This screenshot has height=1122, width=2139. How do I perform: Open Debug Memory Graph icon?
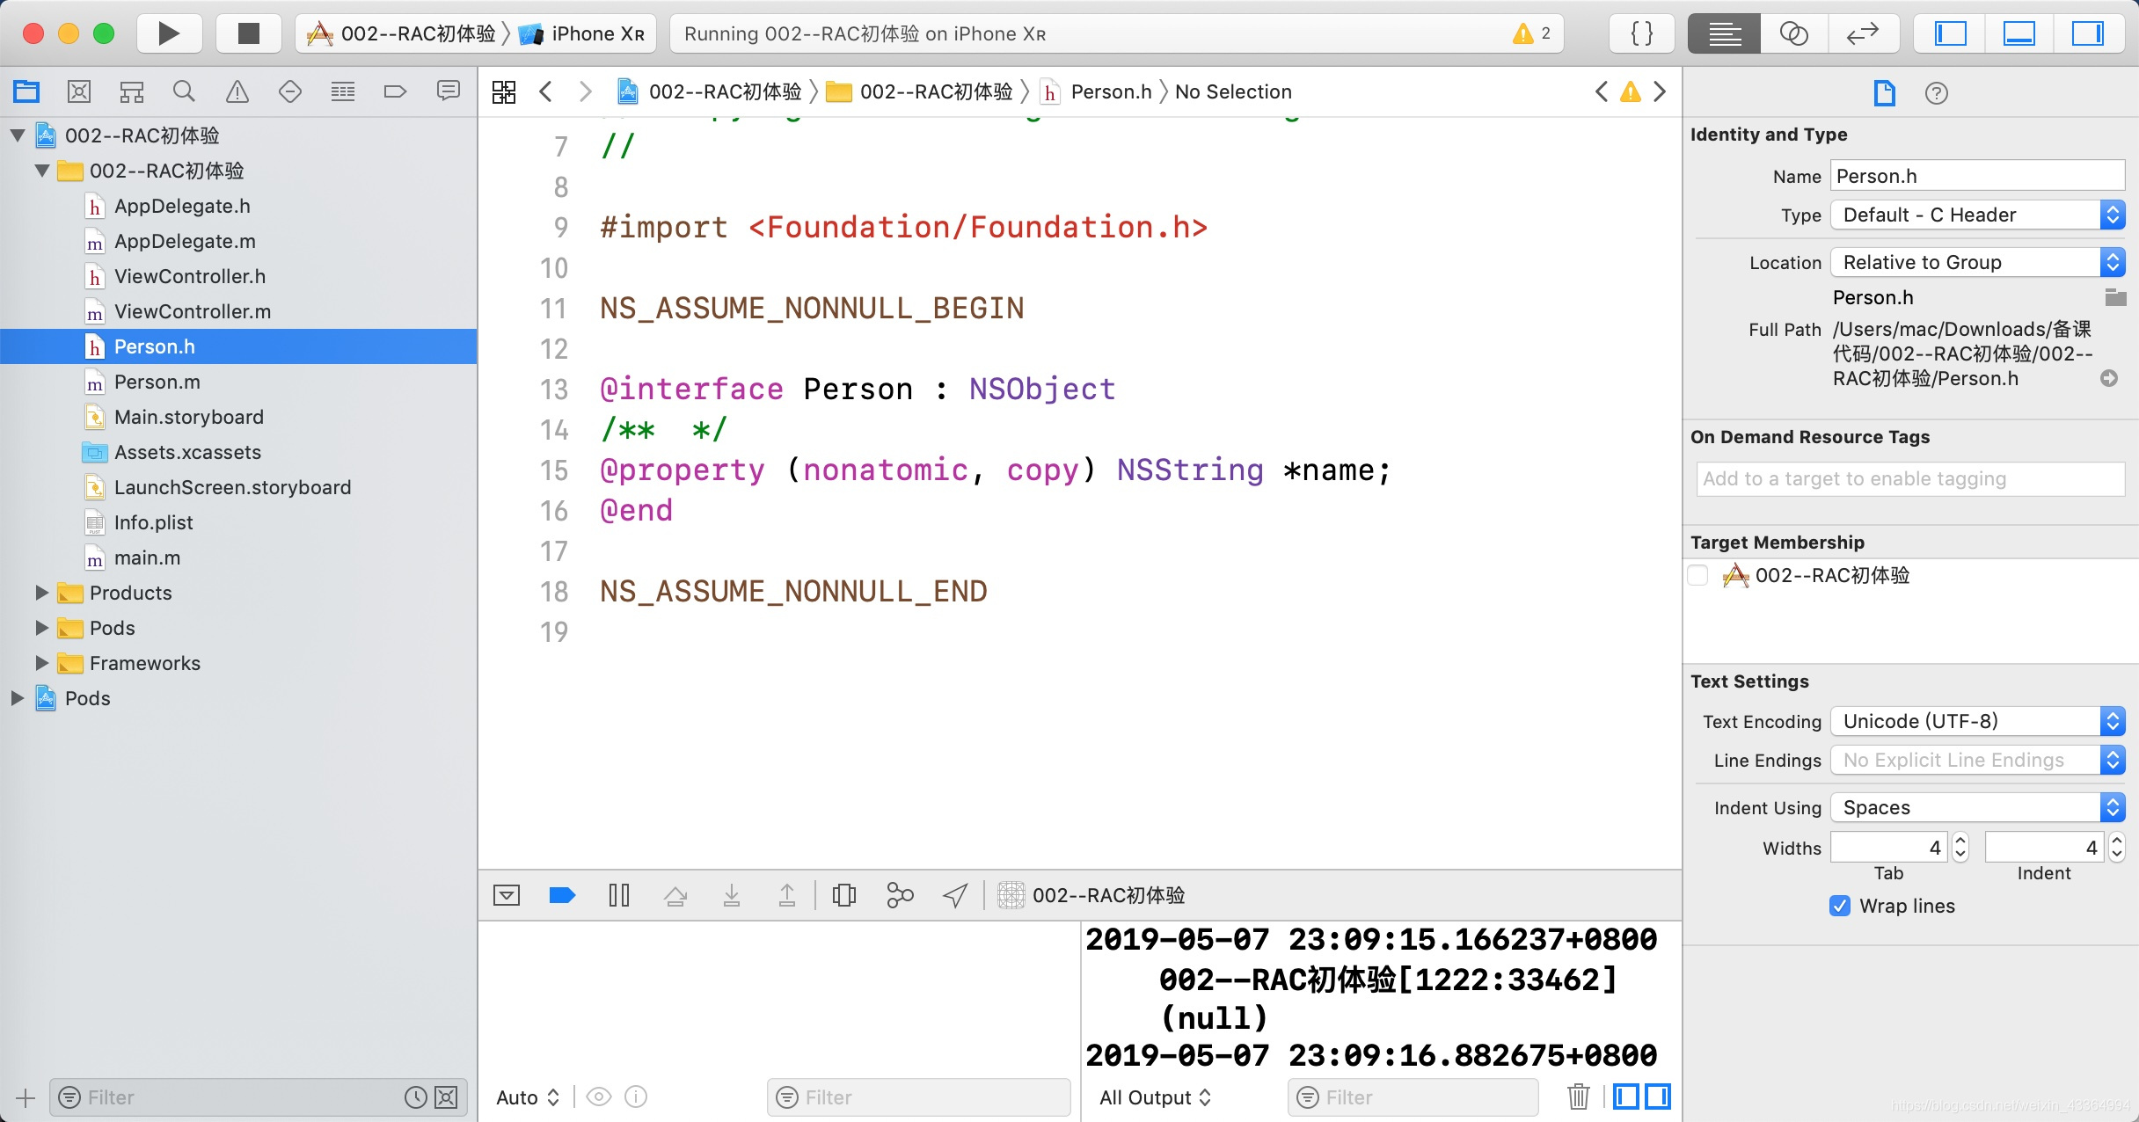(x=900, y=895)
